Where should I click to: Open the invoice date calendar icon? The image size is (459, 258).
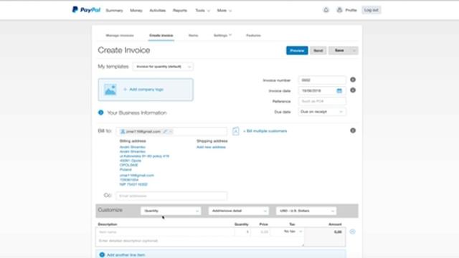[339, 91]
